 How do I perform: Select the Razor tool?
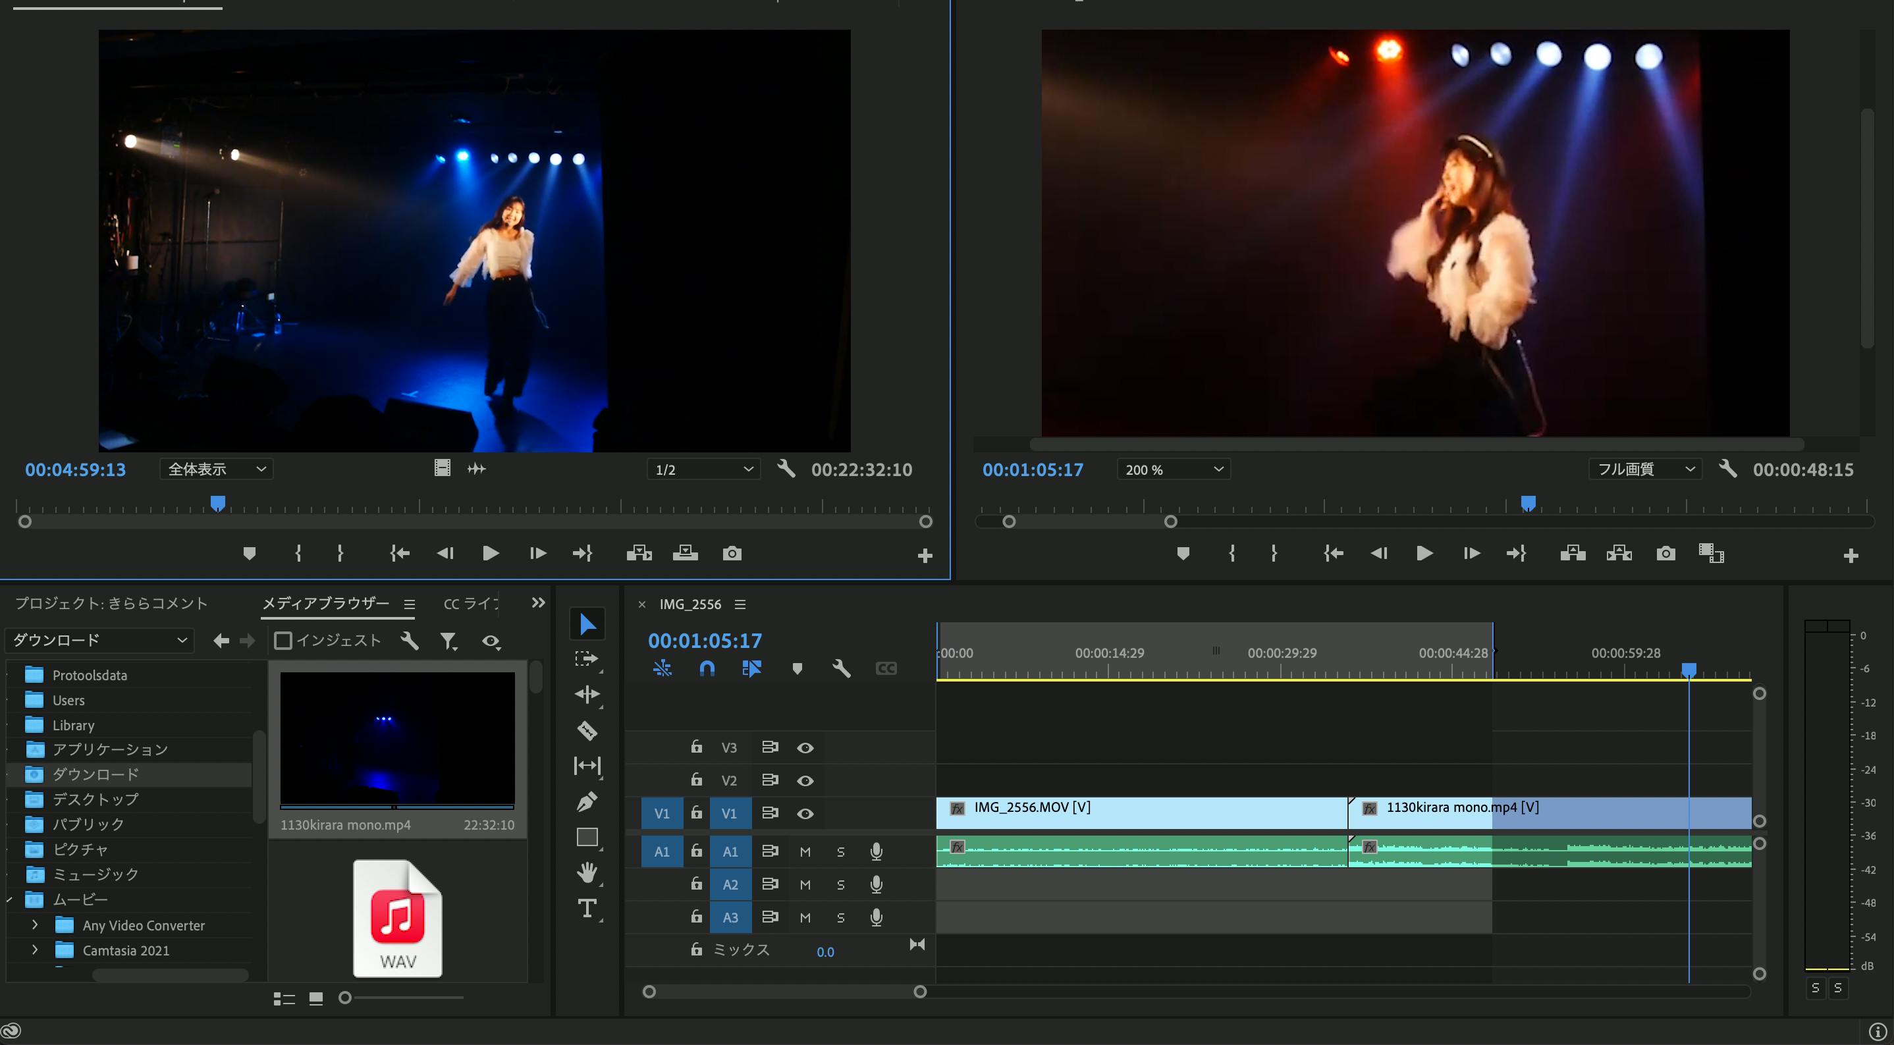tap(587, 730)
